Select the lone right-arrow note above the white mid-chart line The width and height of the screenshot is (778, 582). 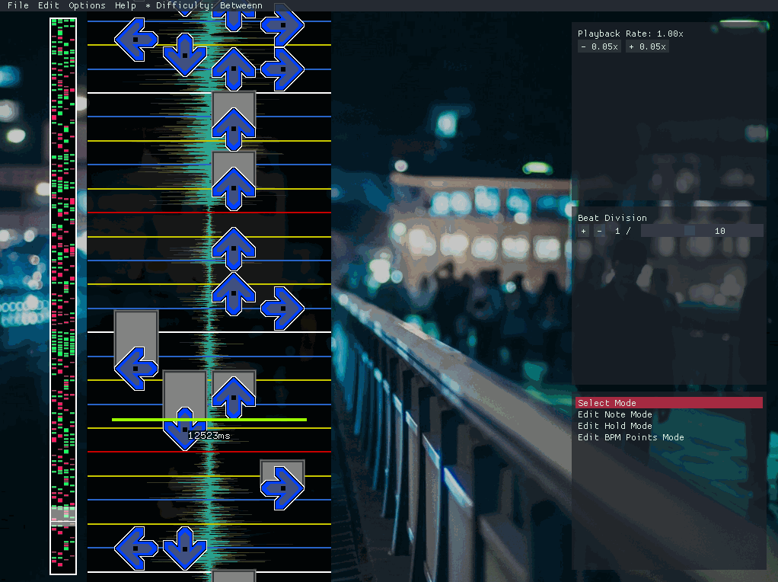click(x=282, y=309)
